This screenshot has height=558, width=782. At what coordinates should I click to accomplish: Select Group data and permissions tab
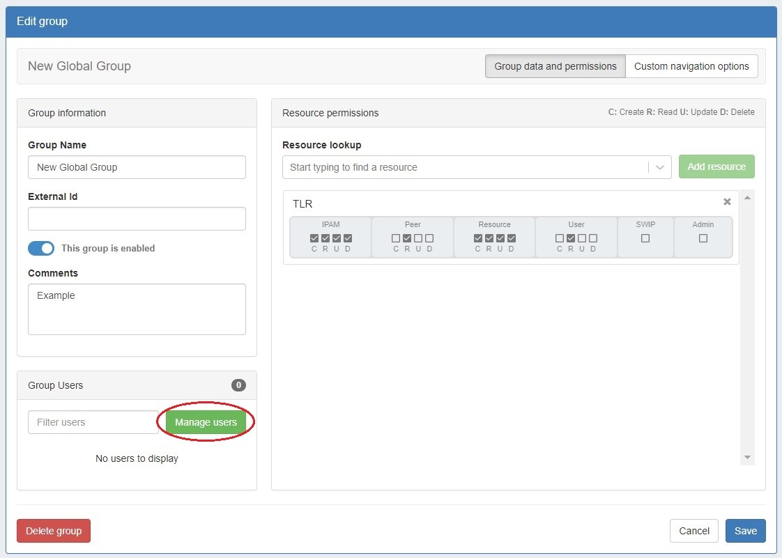(555, 67)
